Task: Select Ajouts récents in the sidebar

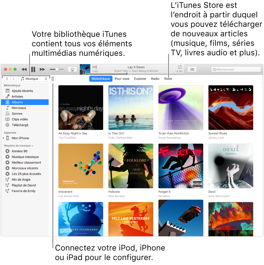Action: click(25, 91)
